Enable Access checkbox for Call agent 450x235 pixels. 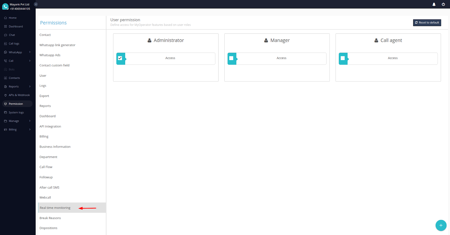coord(343,58)
